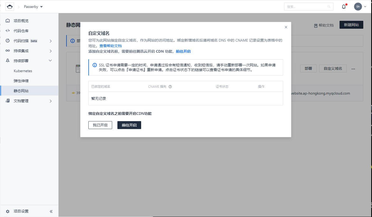Click the 项目设置 gear icon
Screen dimensions: 372x217
click(x=8, y=211)
